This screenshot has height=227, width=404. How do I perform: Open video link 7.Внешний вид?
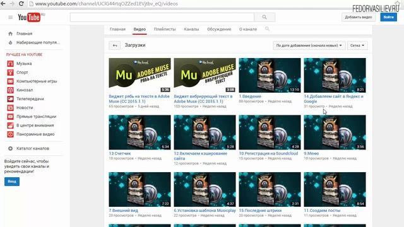[123, 211]
